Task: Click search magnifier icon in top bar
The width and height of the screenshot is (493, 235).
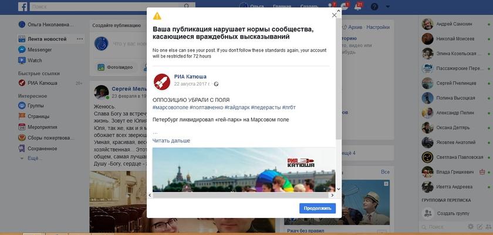Action: (187, 6)
